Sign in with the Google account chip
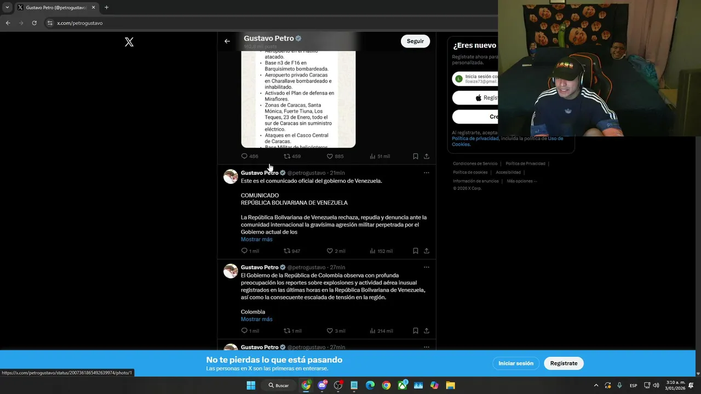 [475, 79]
